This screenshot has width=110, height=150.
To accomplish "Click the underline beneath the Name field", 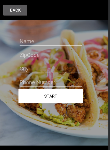I will point(51,45).
